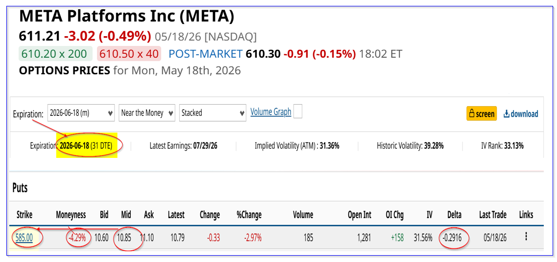The height and width of the screenshot is (262, 557).
Task: Sort by IV column header
Action: point(429,215)
